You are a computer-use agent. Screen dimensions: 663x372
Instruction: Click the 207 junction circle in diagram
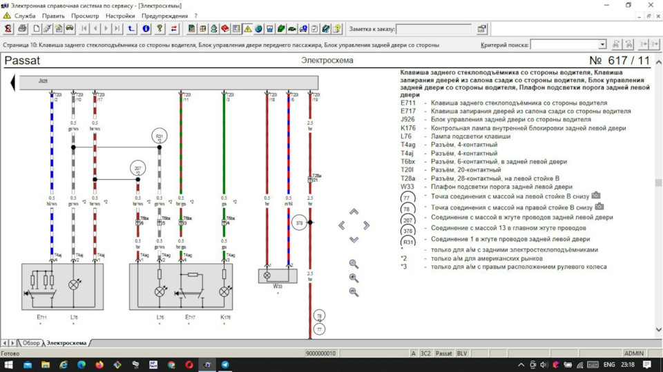click(x=138, y=168)
